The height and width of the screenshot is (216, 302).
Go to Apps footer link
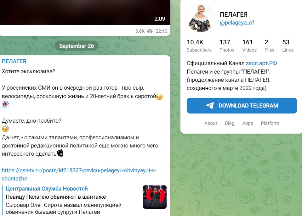pyautogui.click(x=248, y=123)
